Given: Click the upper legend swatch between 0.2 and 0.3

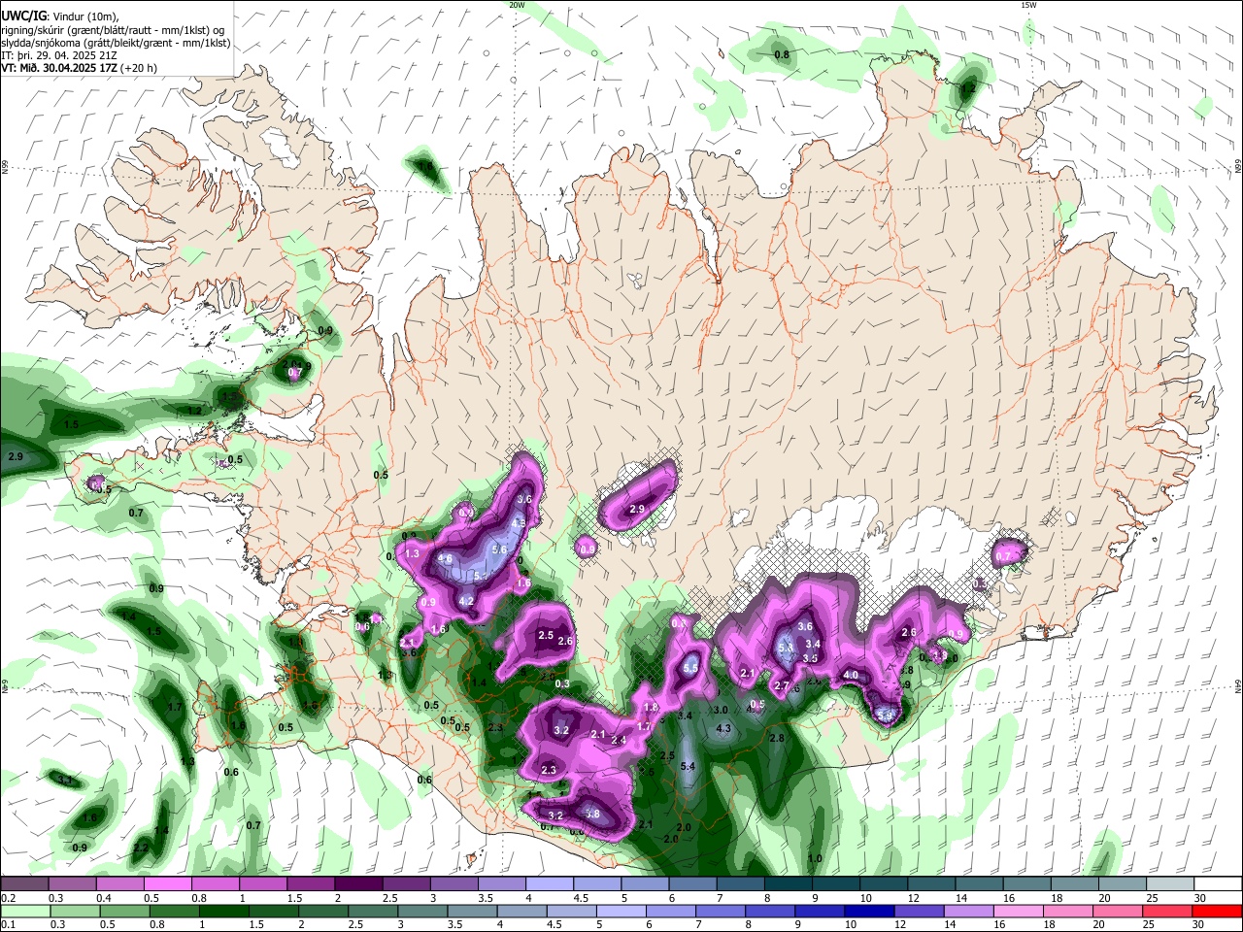Looking at the screenshot, I should click(24, 884).
